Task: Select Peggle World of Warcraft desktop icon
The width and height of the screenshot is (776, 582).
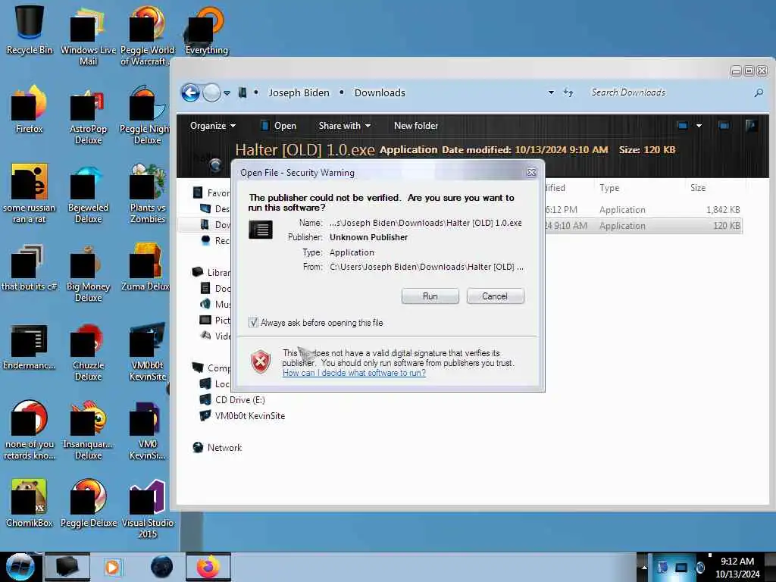Action: point(146,36)
